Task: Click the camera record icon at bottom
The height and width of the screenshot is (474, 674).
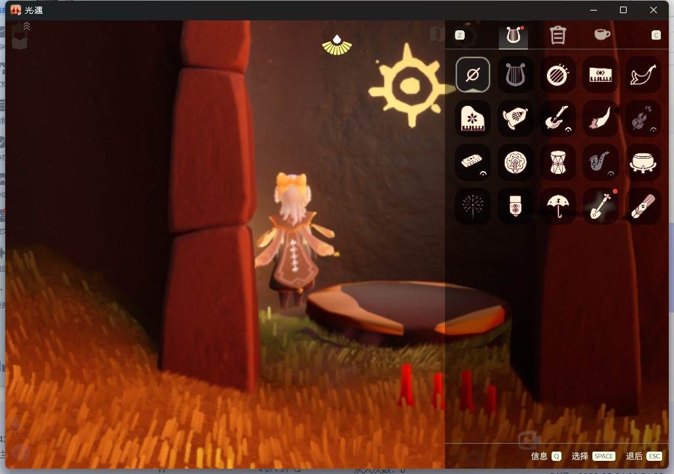Action: [529, 440]
